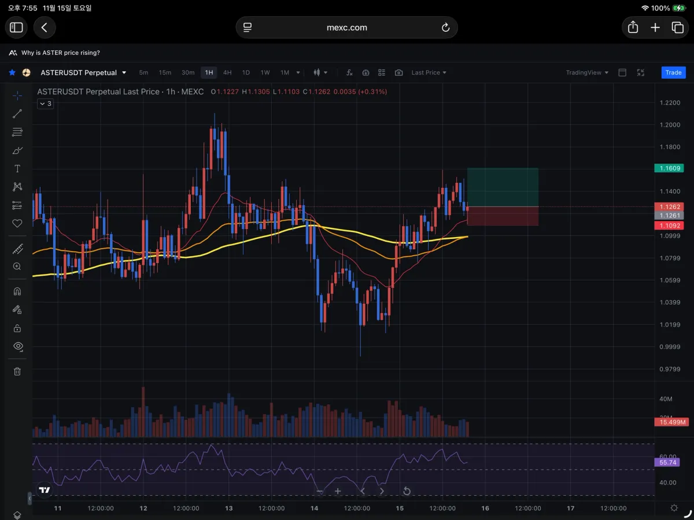Open the Last Price dropdown

pyautogui.click(x=429, y=73)
